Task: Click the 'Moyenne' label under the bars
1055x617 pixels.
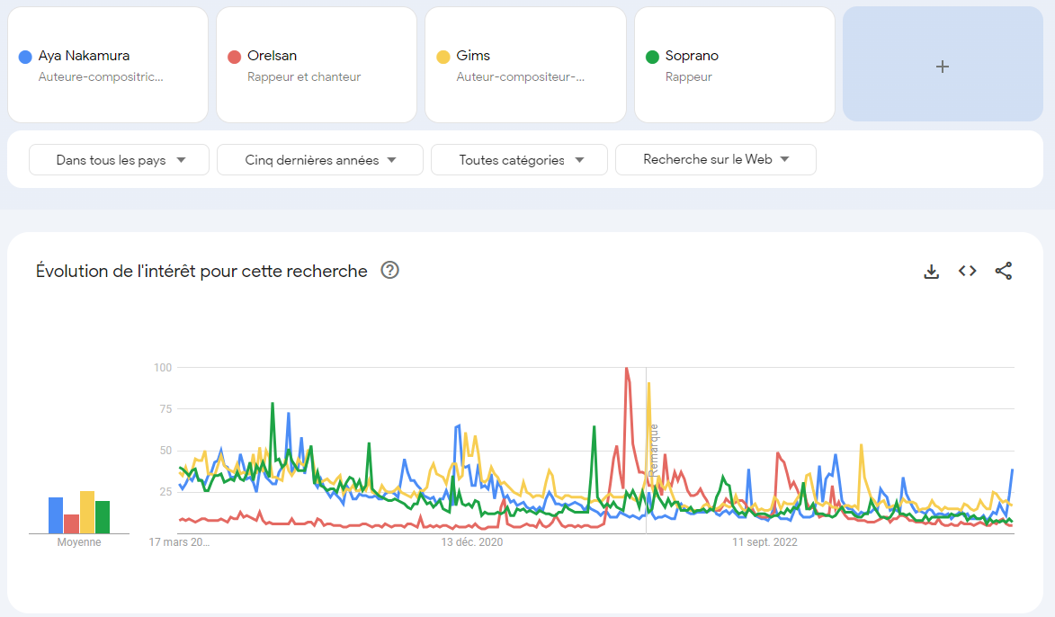Action: coord(79,542)
